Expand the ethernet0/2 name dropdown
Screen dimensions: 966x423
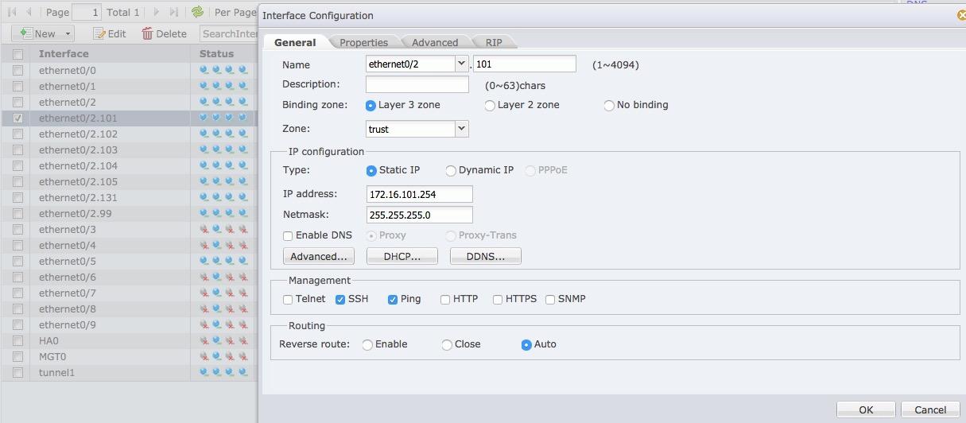point(461,64)
